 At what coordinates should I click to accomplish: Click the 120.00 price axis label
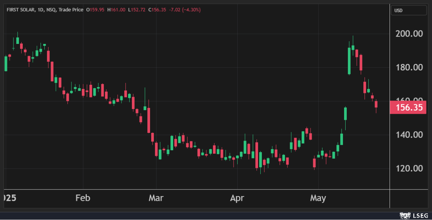(409, 168)
